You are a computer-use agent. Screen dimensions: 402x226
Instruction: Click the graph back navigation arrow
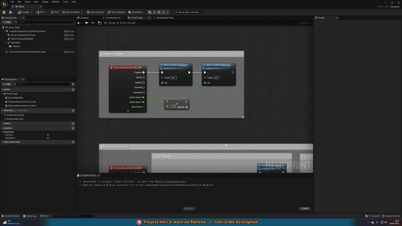point(87,23)
